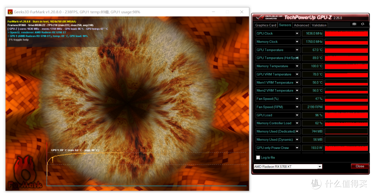Click the 89.0 °C hot spot value

coord(313,58)
